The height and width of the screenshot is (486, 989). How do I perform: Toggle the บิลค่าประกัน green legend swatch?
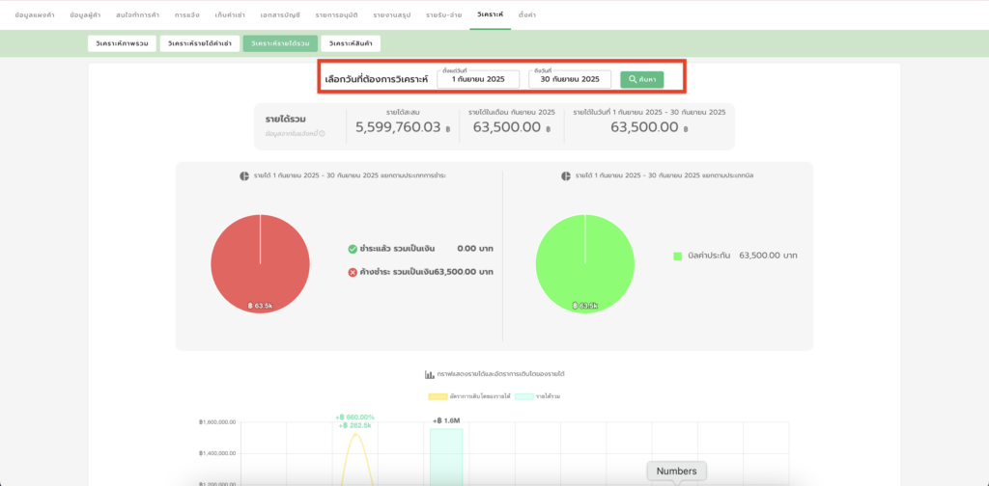[677, 256]
